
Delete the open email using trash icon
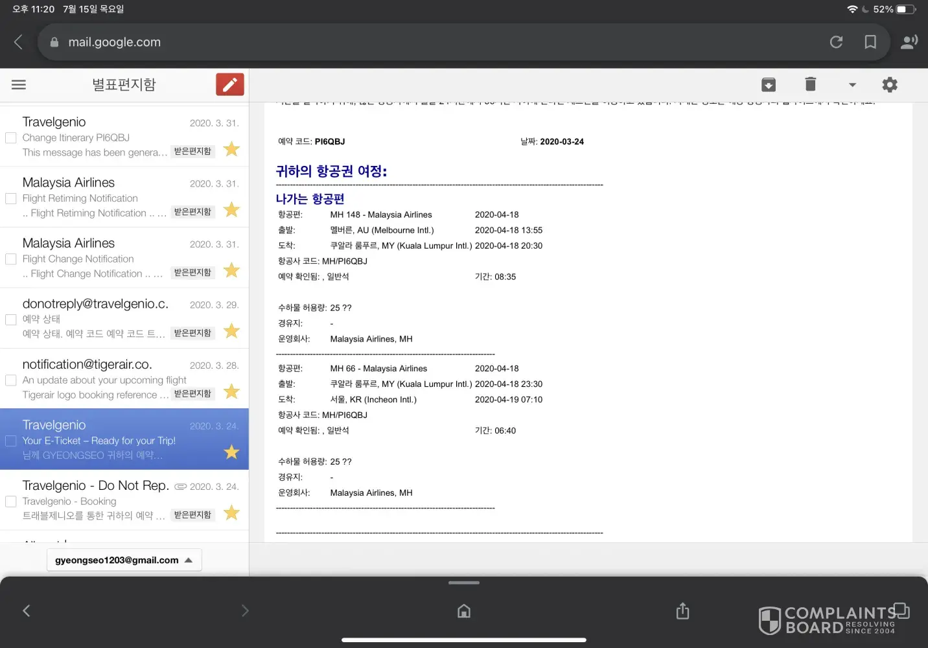810,84
